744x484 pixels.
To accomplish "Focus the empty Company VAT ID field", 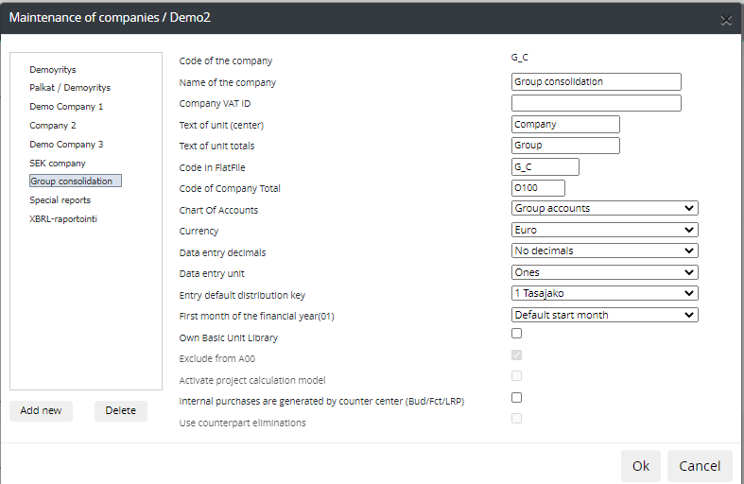I will click(596, 103).
